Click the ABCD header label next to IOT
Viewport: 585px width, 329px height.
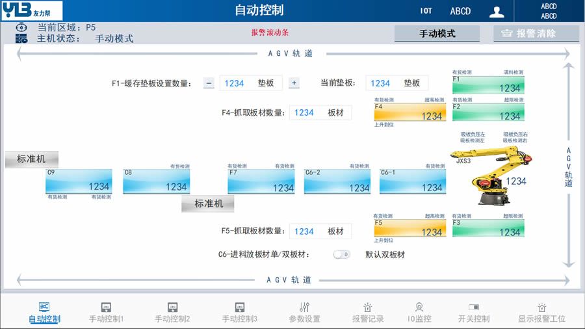pos(460,11)
